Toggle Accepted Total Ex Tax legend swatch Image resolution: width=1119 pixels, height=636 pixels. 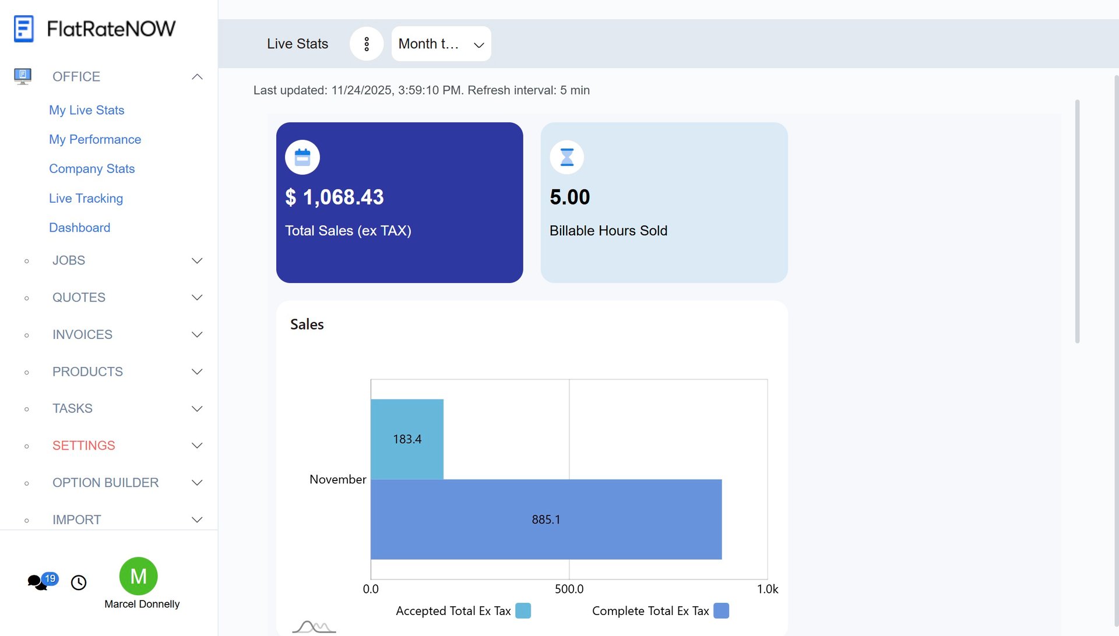pos(523,610)
